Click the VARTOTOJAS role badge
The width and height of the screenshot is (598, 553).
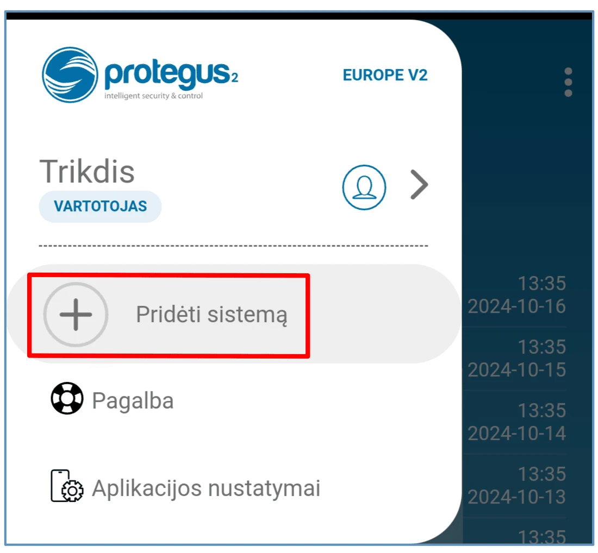[101, 206]
